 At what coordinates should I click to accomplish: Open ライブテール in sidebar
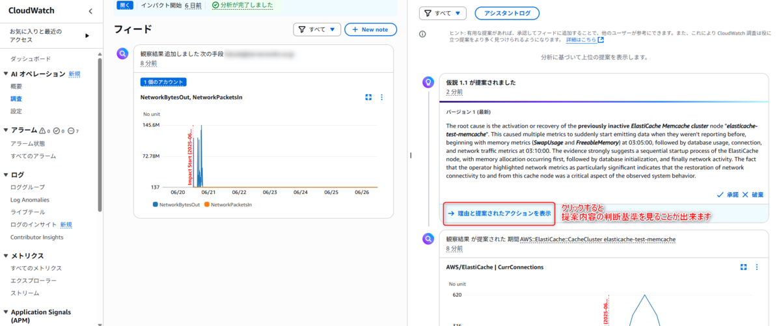[x=28, y=212]
